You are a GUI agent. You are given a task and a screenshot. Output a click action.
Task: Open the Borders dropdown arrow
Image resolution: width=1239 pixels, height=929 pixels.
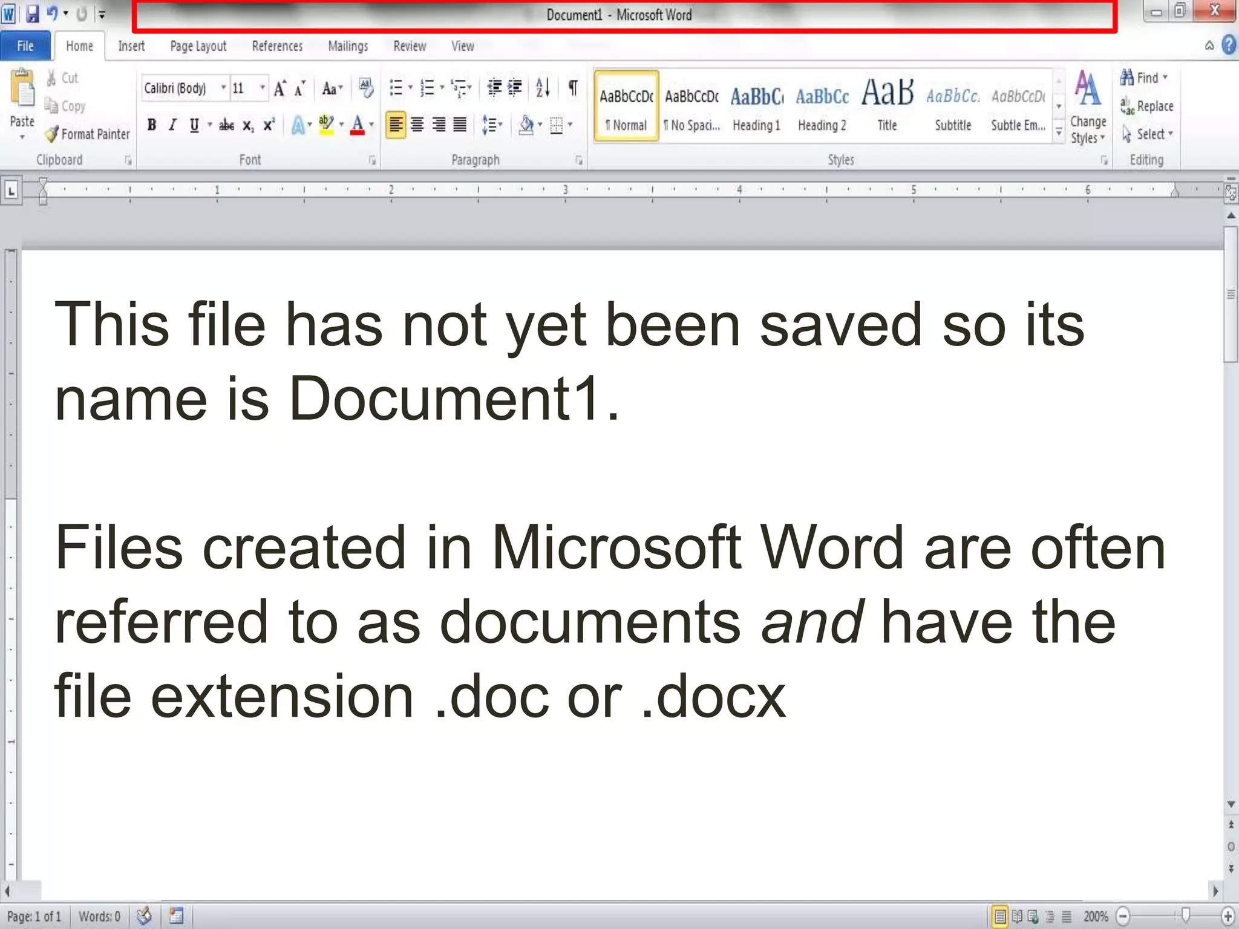570,125
